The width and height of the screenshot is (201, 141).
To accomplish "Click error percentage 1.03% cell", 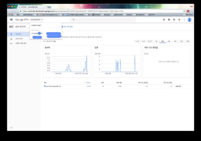I will tap(119, 86).
